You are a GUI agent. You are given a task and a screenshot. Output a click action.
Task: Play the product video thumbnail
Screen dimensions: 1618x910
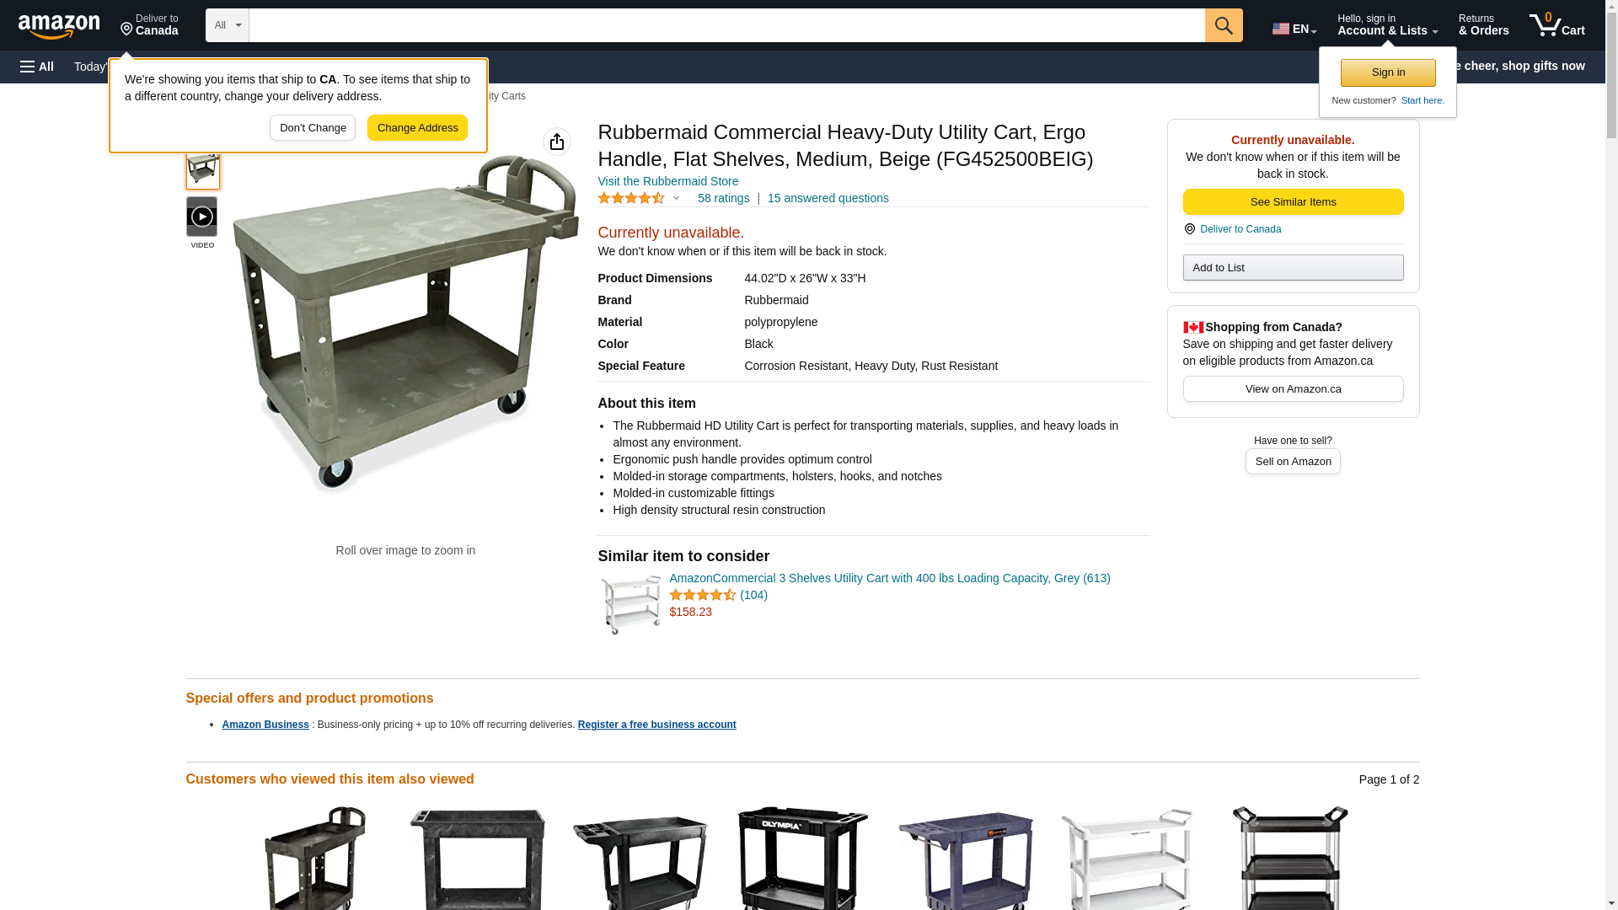pos(202,217)
